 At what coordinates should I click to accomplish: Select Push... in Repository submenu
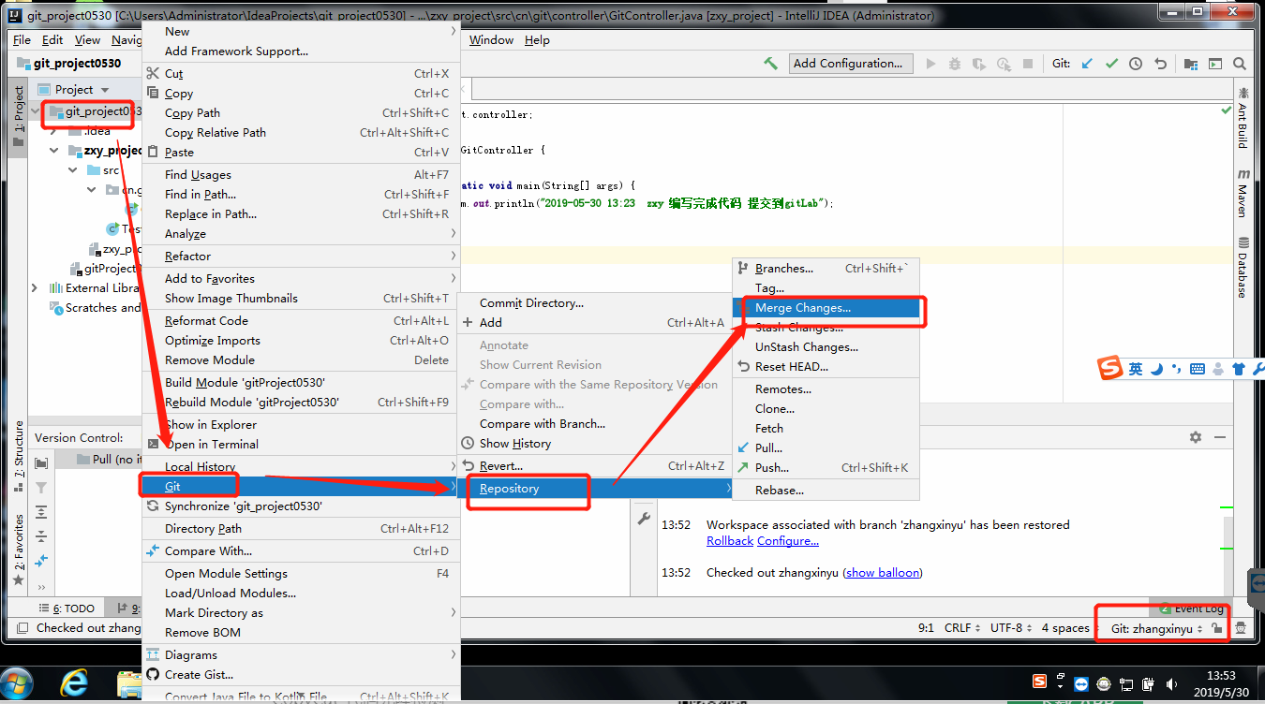click(x=826, y=467)
